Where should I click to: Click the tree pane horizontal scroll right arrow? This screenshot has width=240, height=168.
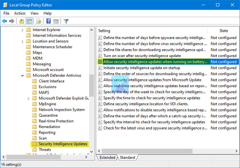click(86, 157)
